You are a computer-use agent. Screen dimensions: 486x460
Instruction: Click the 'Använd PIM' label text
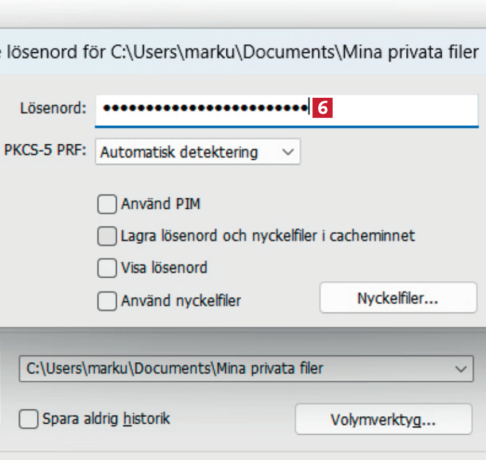(160, 204)
